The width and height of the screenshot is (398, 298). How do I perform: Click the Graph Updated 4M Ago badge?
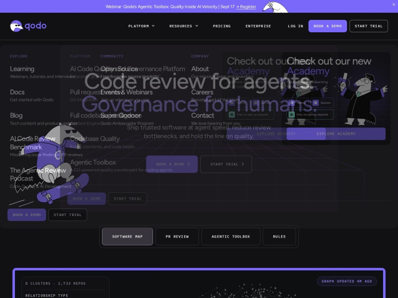tap(347, 281)
